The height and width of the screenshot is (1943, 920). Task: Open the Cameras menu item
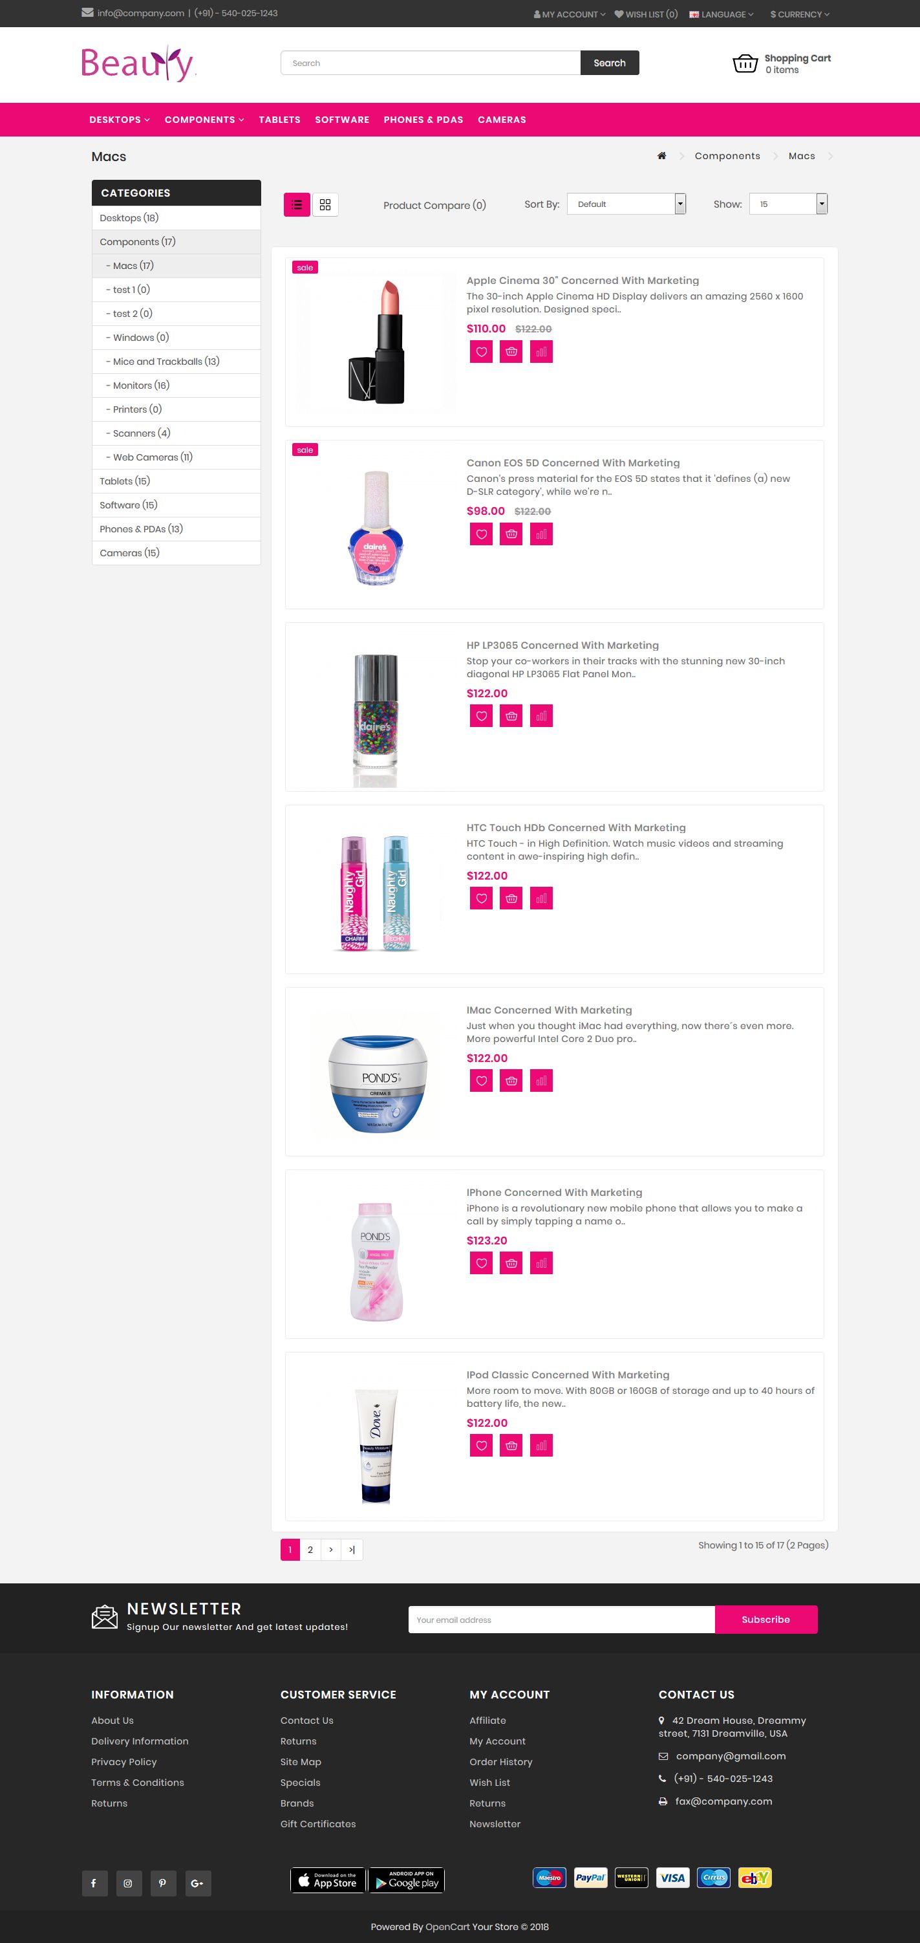(502, 120)
